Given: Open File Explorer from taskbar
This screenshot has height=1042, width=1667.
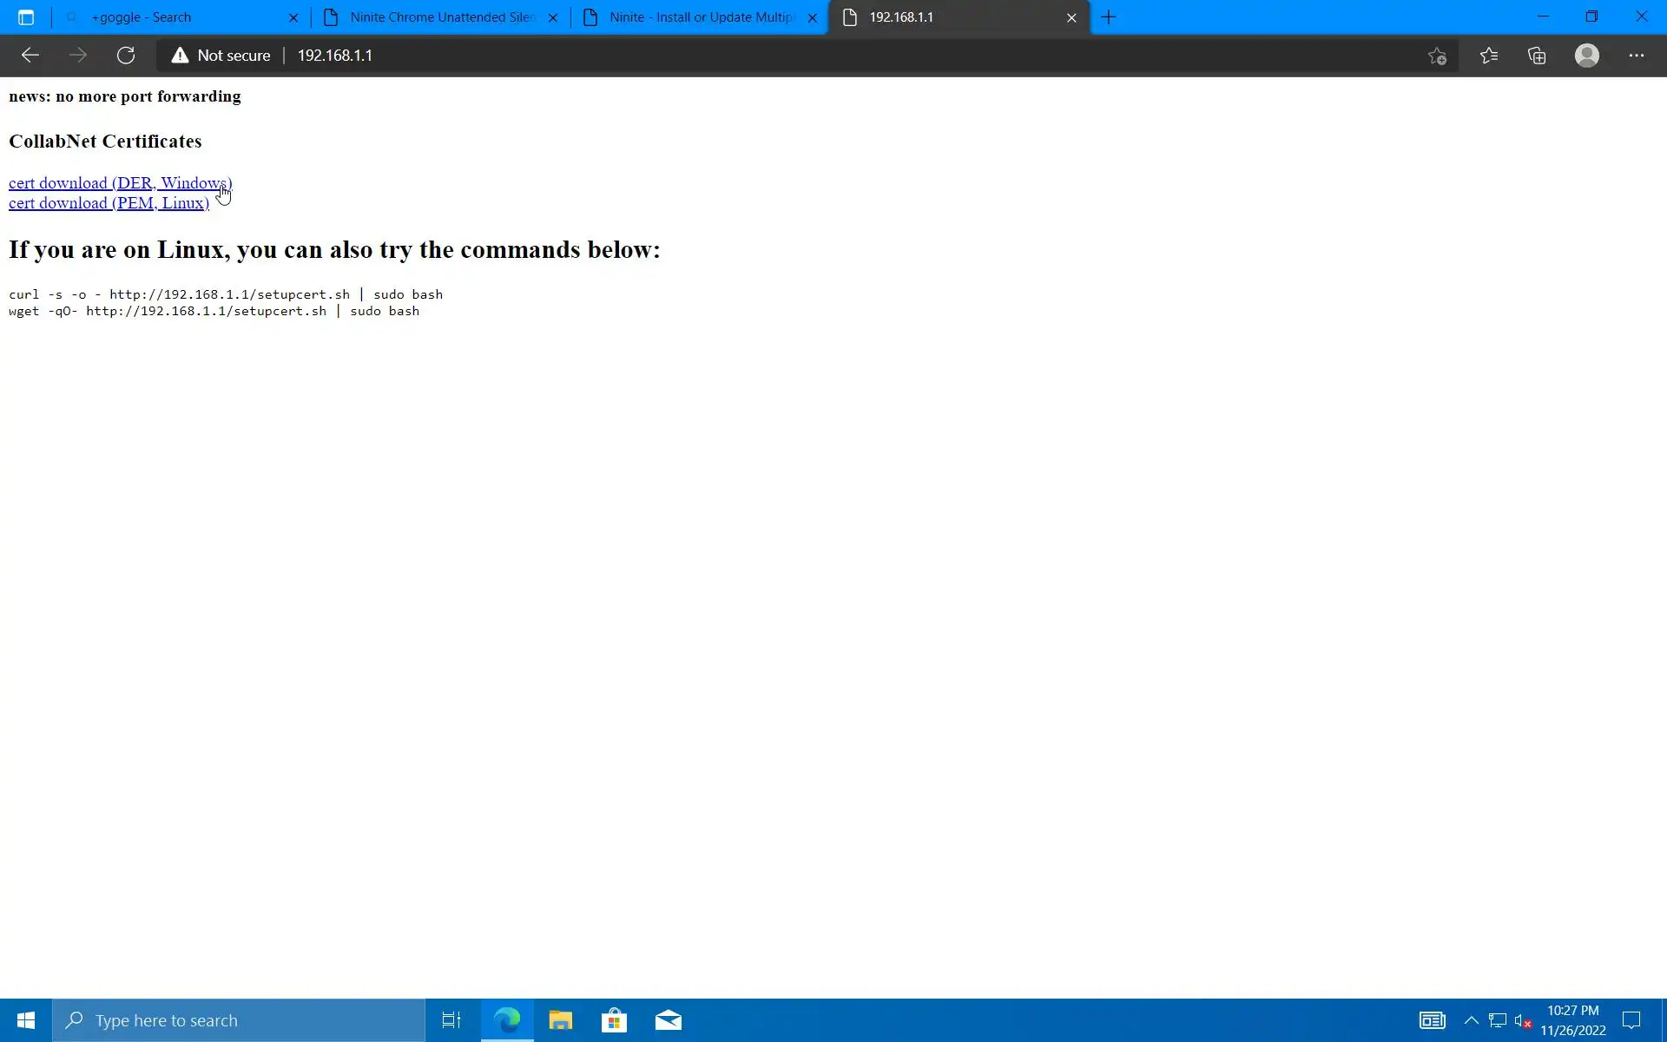Looking at the screenshot, I should point(560,1020).
